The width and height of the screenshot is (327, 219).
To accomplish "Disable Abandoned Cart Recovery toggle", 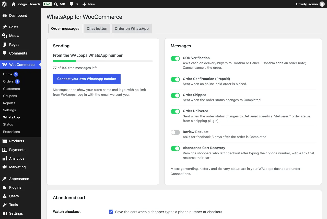I will click(x=175, y=148).
